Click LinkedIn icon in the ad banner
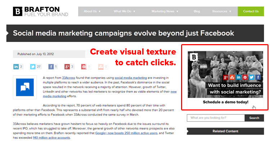The image size is (270, 141). [238, 77]
